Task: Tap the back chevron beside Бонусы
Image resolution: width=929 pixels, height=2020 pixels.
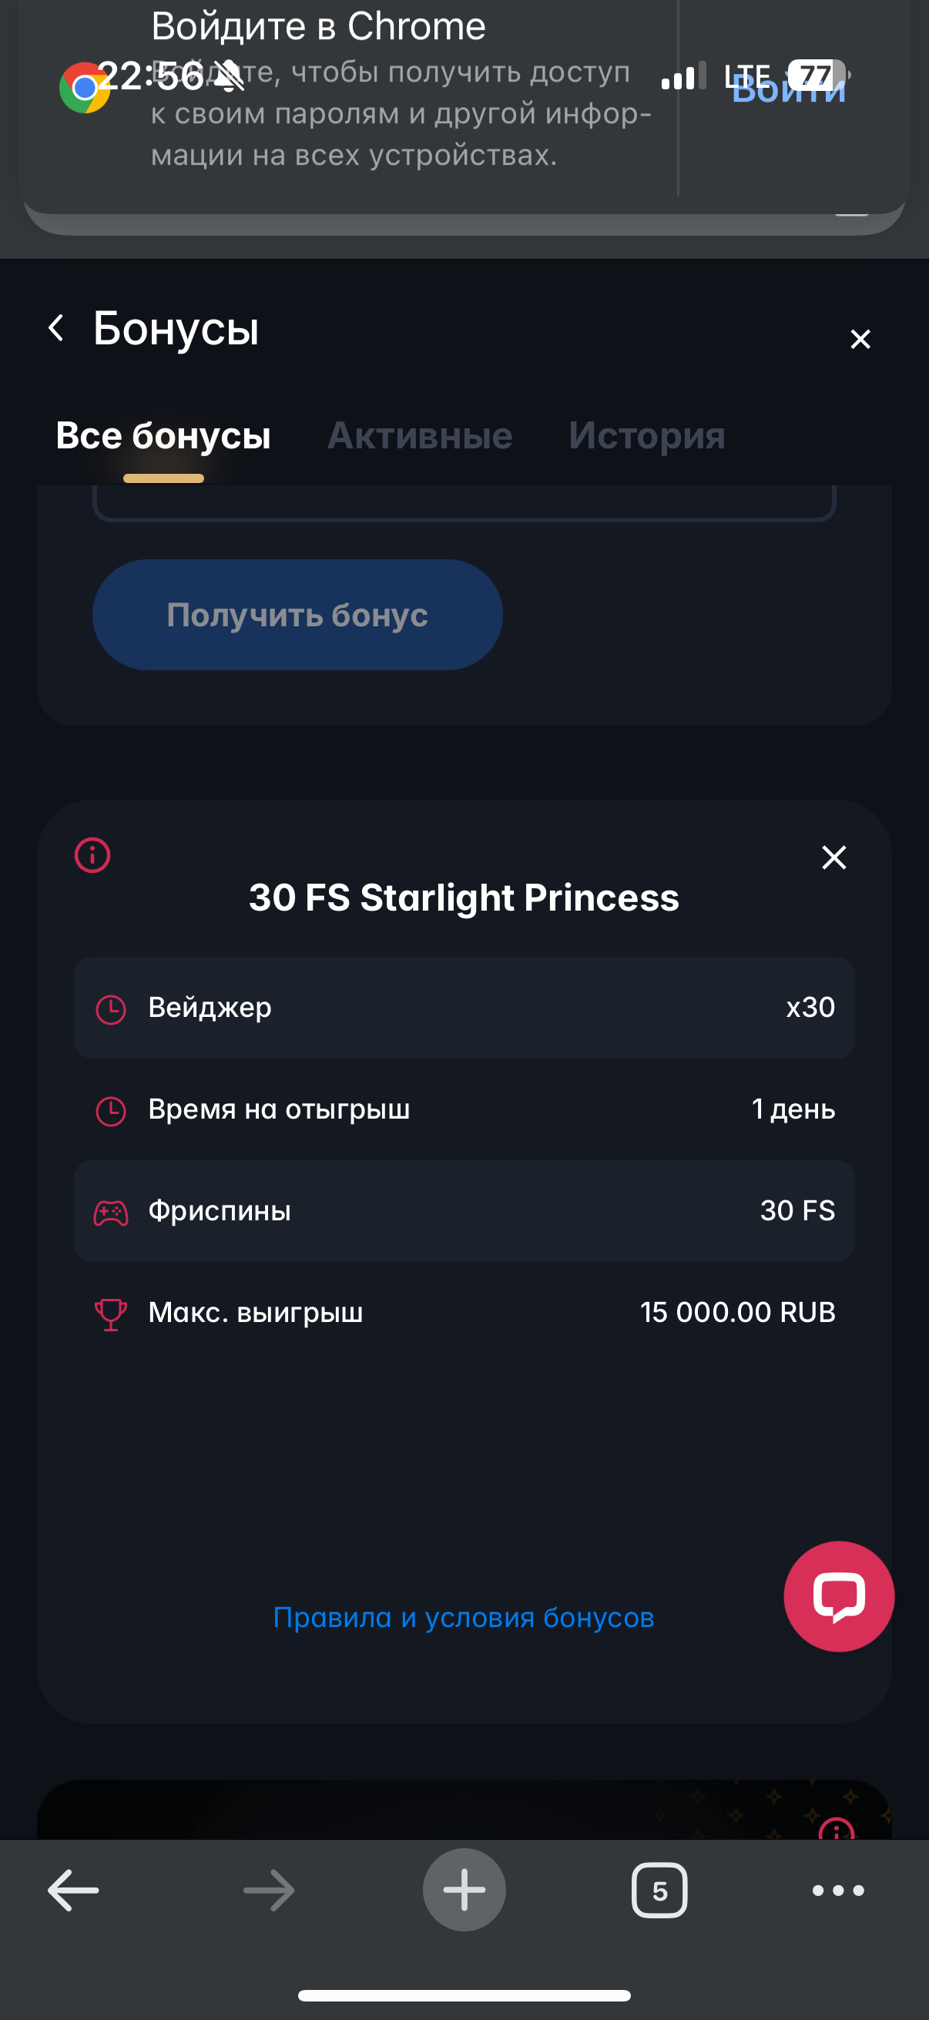Action: tap(55, 327)
